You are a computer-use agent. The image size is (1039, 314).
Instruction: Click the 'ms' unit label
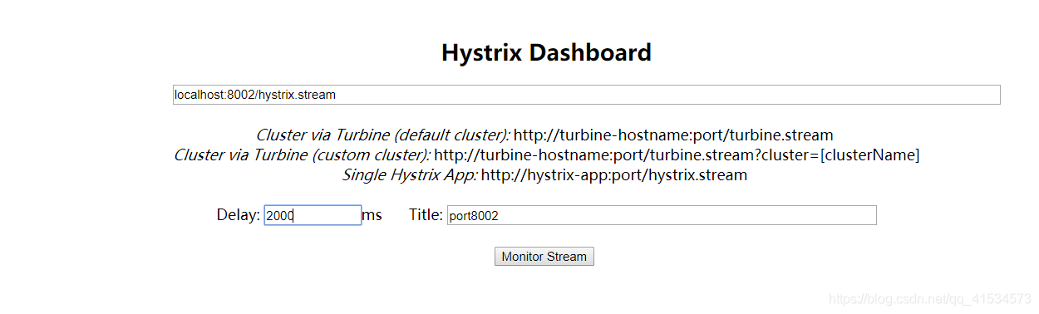(x=372, y=215)
